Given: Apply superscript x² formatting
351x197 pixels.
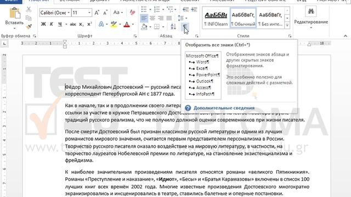Looking at the screenshot, I should [89, 24].
